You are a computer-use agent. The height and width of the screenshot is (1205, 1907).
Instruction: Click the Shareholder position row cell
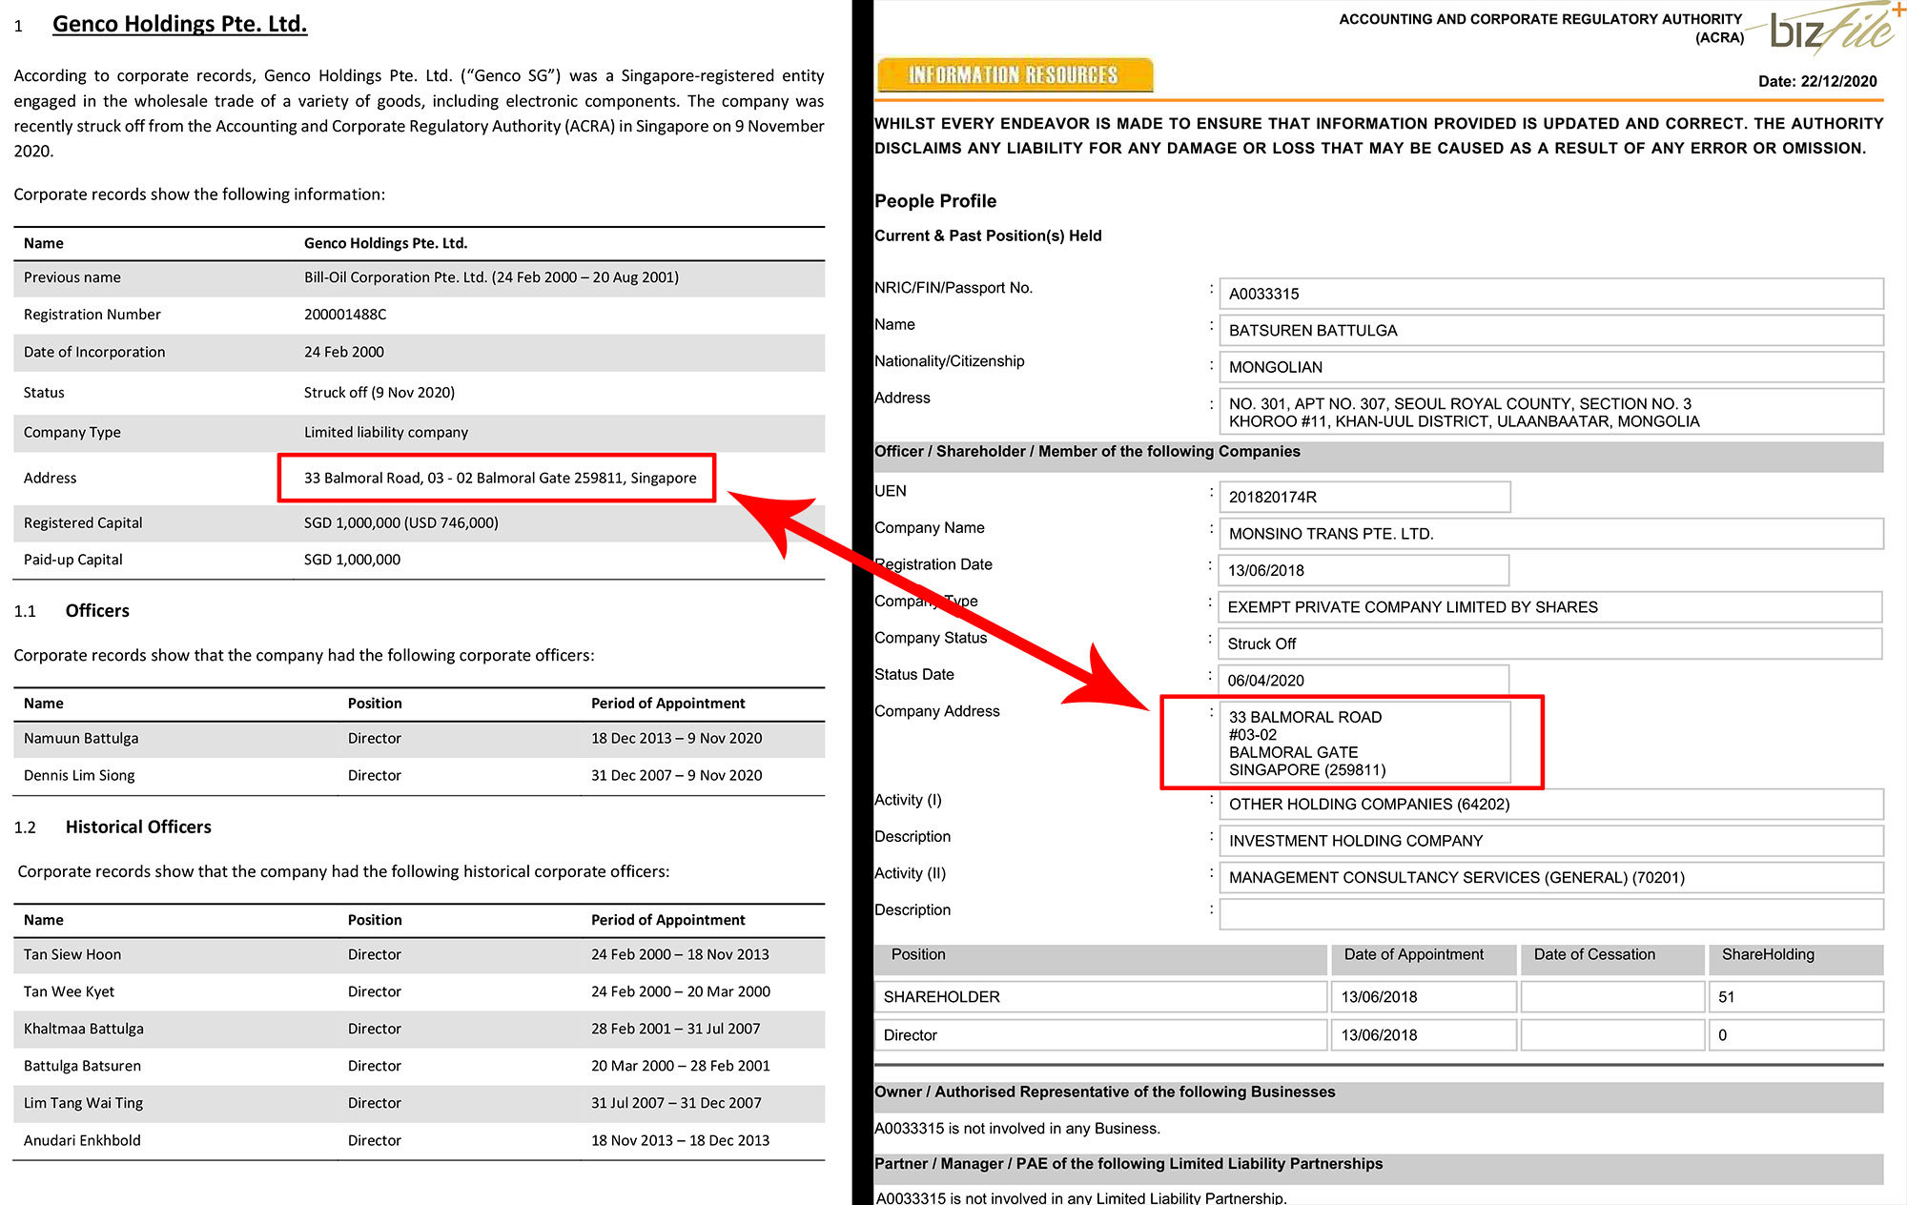pyautogui.click(x=1100, y=996)
